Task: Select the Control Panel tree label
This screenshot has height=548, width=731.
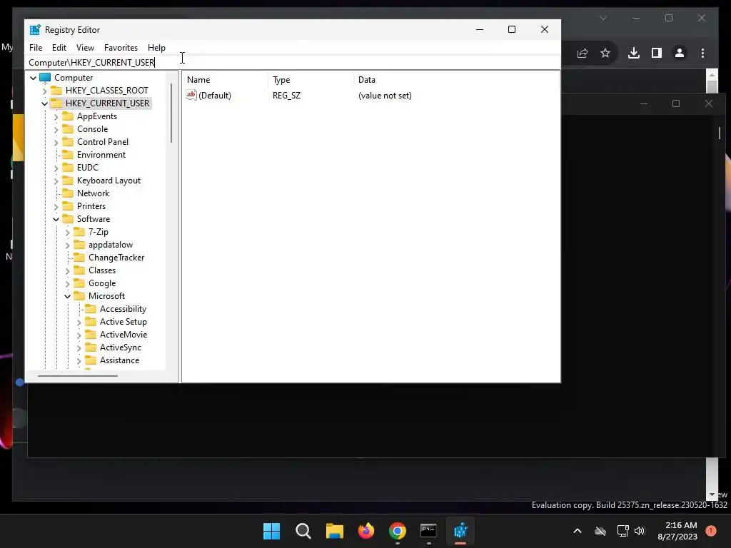Action: 103,142
